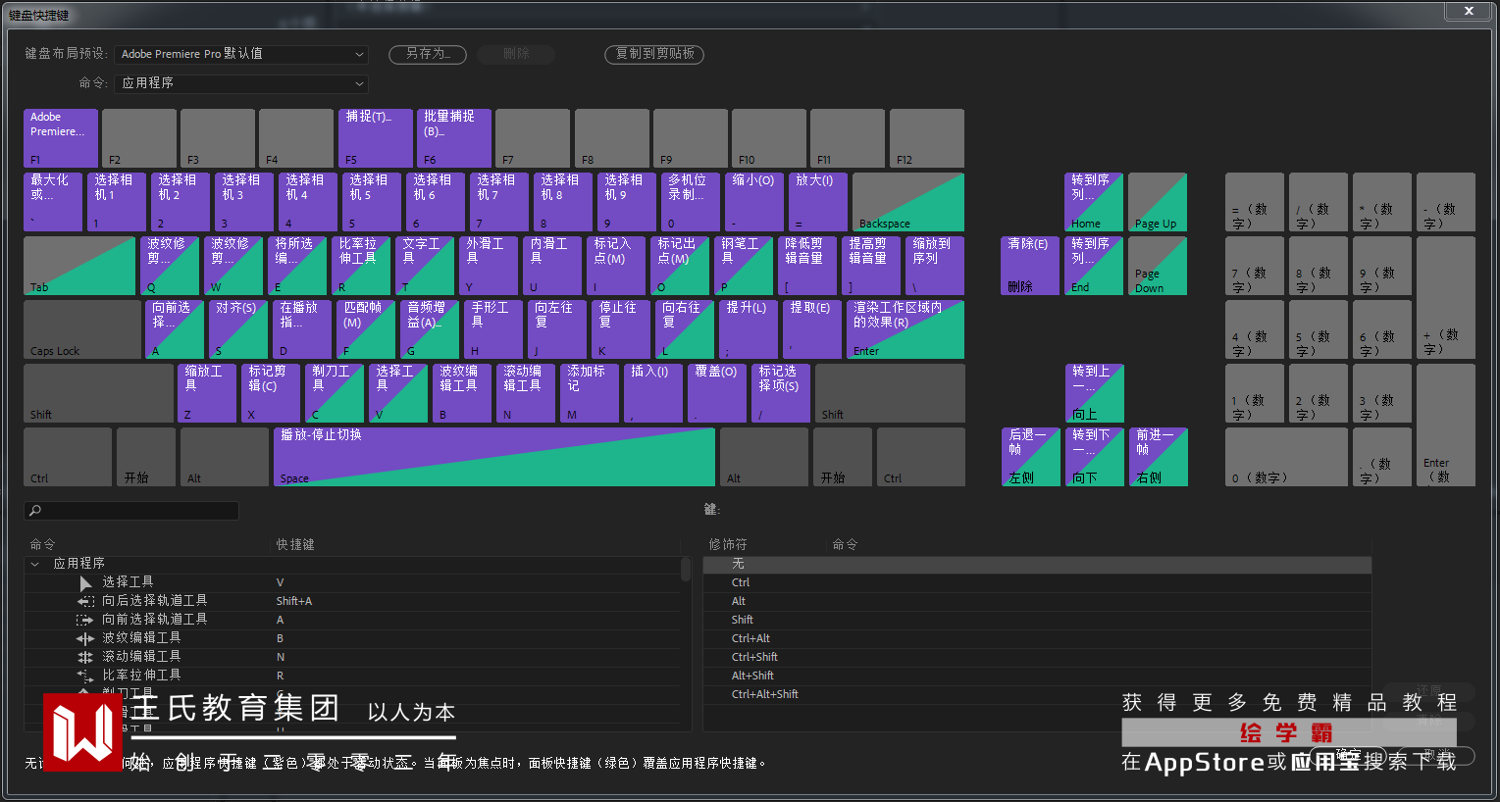Click the 选择相机 1 key
Image resolution: width=1500 pixels, height=802 pixels.
pos(117,202)
